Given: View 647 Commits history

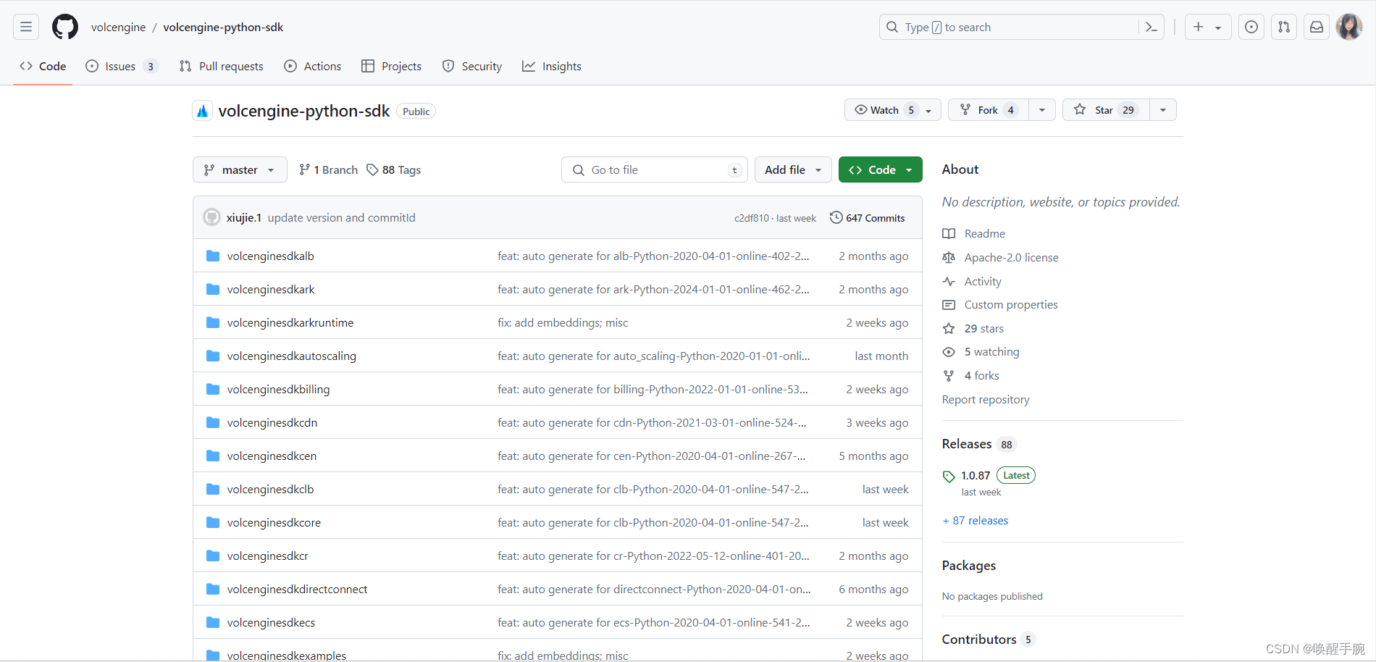Looking at the screenshot, I should pos(868,218).
